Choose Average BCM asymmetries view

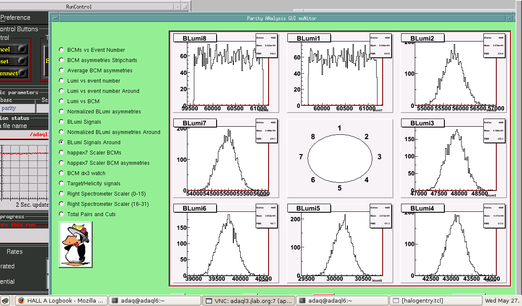(62, 71)
